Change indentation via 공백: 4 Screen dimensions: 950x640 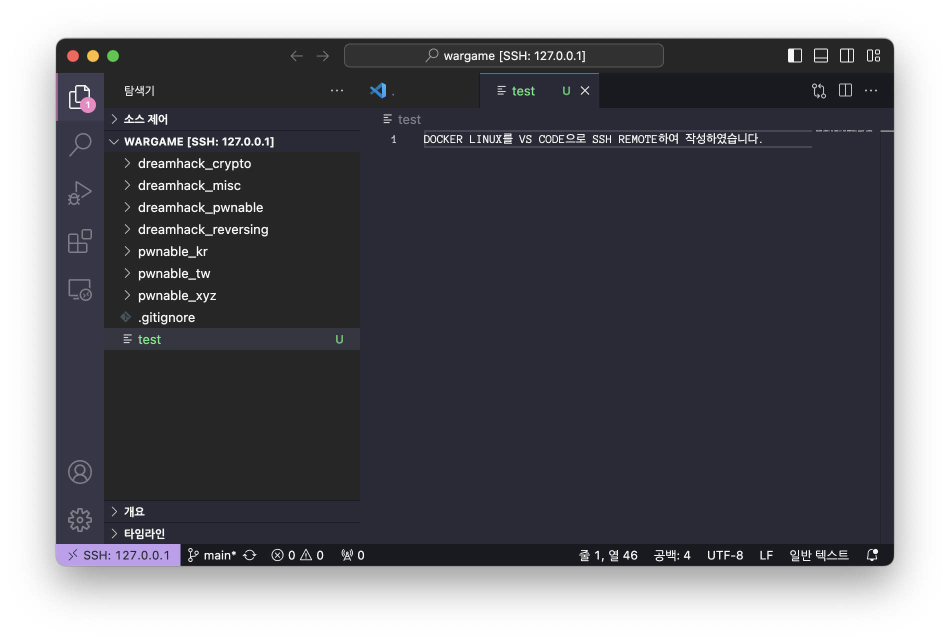[x=672, y=555]
